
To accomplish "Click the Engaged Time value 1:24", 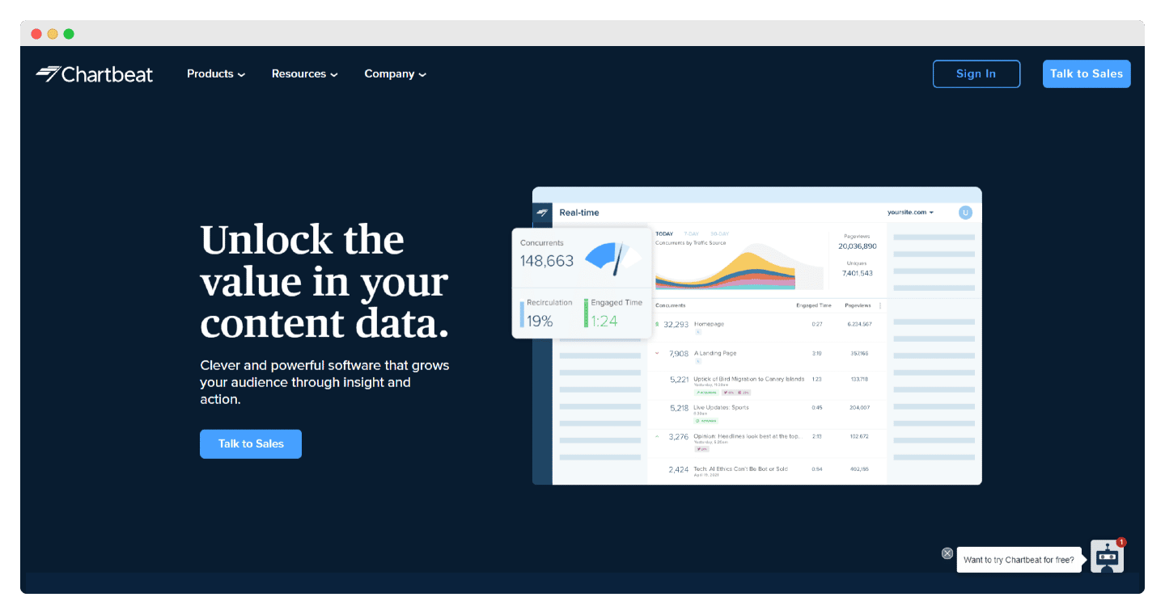I will click(x=604, y=321).
